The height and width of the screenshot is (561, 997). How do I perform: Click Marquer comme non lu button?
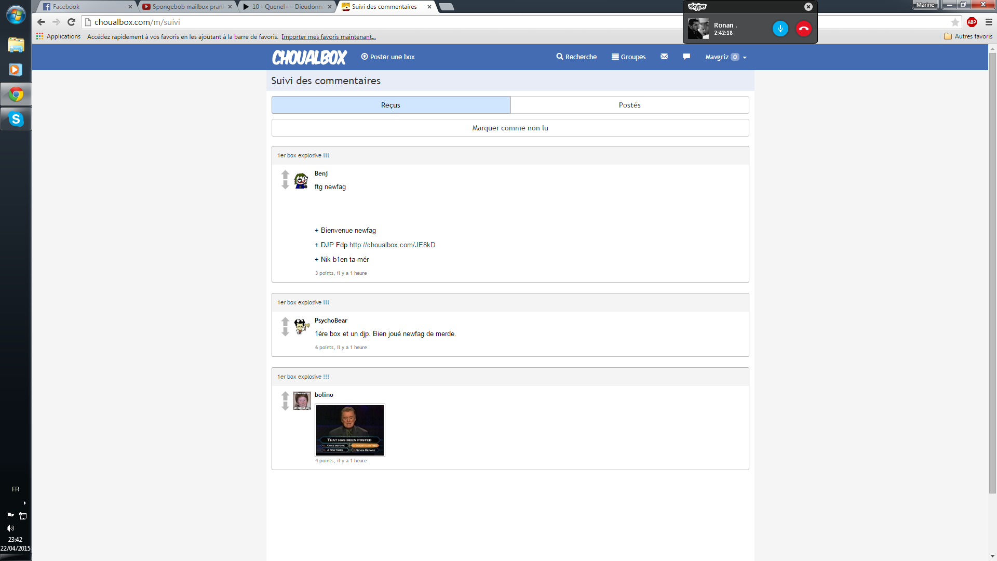(x=510, y=128)
